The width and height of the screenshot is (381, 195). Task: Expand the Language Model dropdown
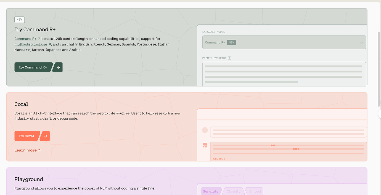coord(284,42)
